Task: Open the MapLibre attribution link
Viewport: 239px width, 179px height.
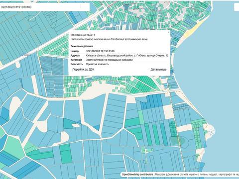Action: [160, 175]
